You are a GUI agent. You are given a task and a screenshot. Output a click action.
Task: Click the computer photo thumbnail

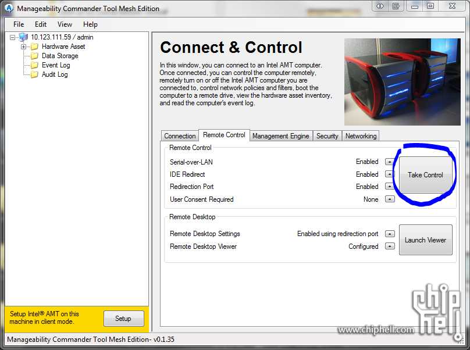point(403,82)
